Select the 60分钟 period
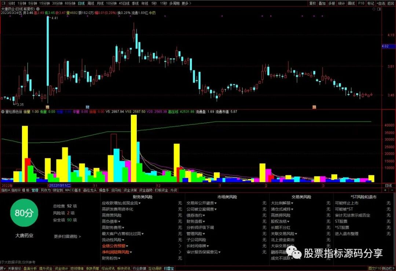 (70, 3)
